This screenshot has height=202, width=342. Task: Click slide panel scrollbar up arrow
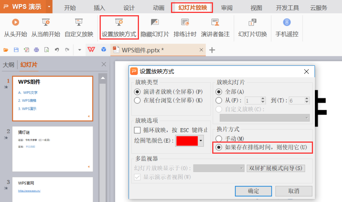tap(103, 78)
